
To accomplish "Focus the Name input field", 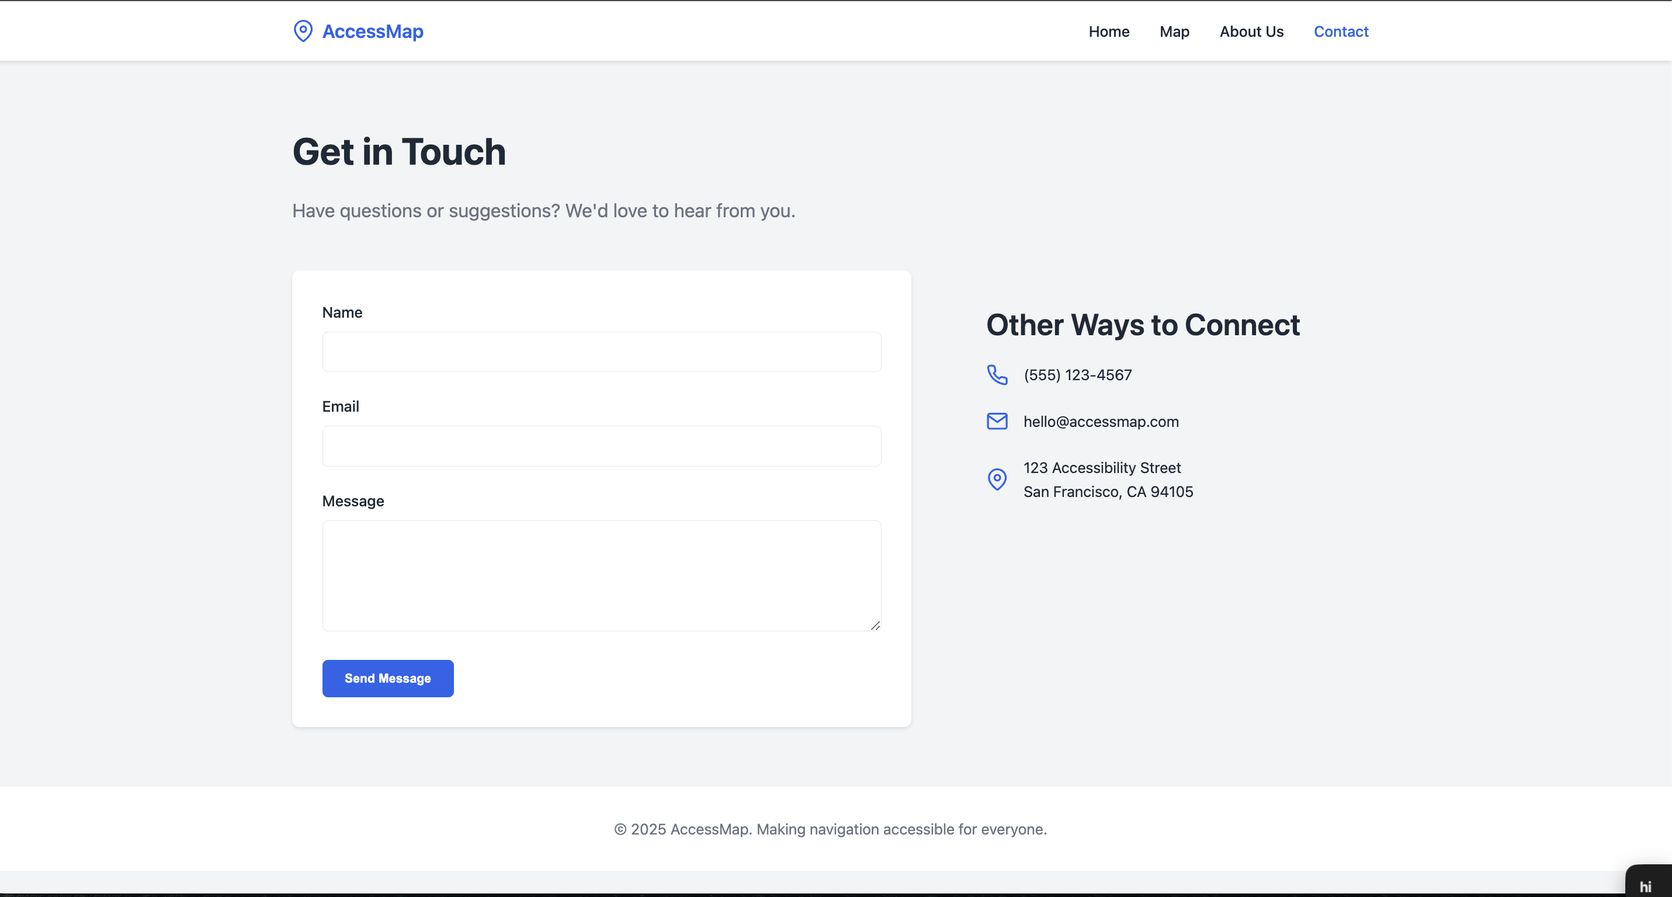I will [x=601, y=352].
